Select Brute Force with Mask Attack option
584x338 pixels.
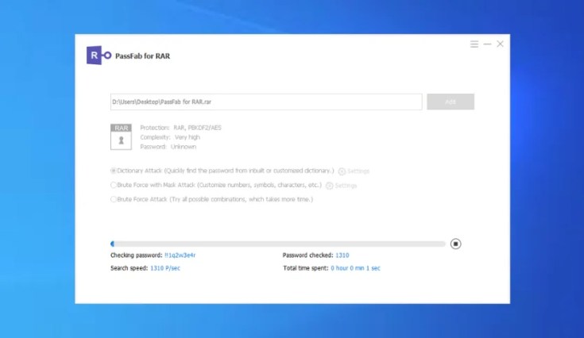(x=113, y=185)
